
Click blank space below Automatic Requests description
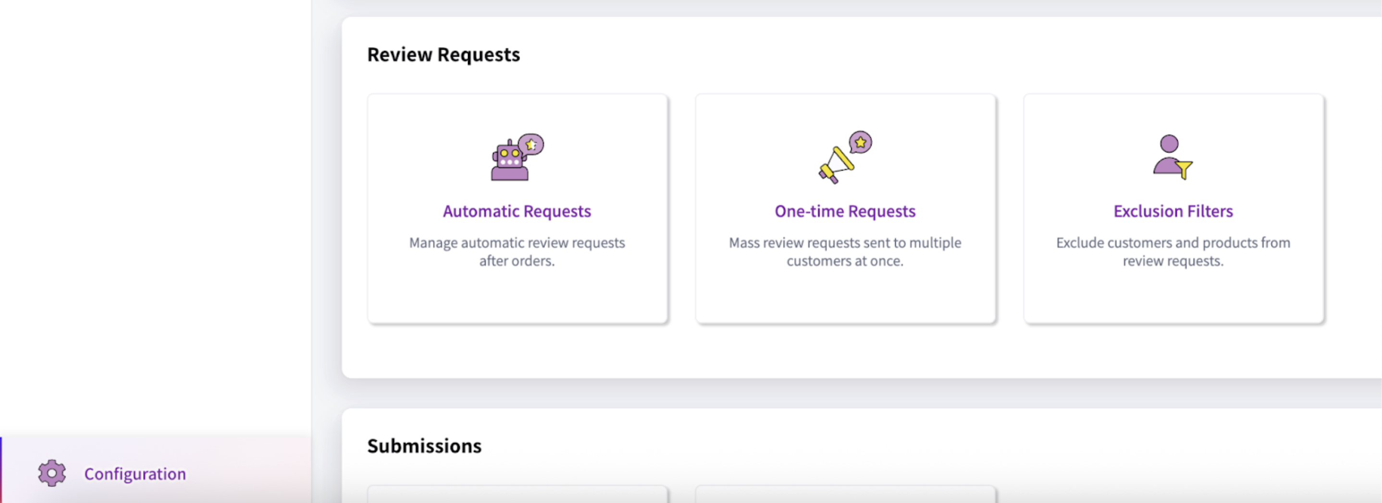517,297
